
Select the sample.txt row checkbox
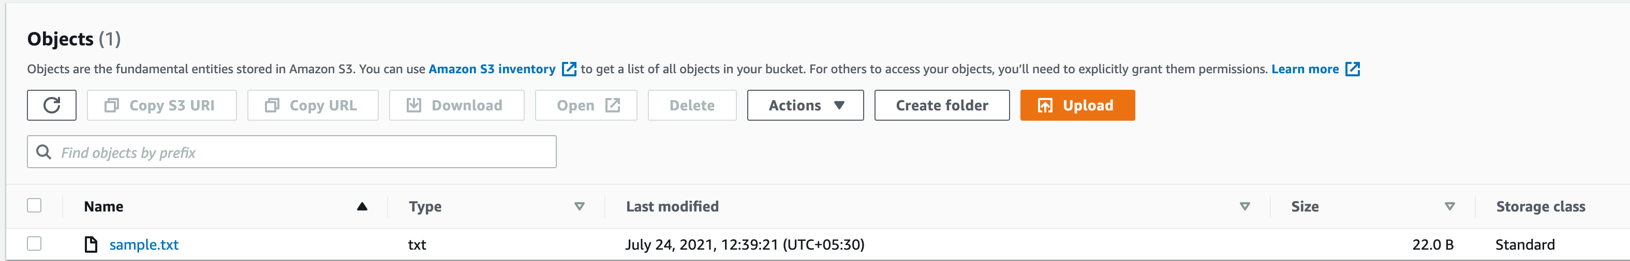[x=34, y=243]
